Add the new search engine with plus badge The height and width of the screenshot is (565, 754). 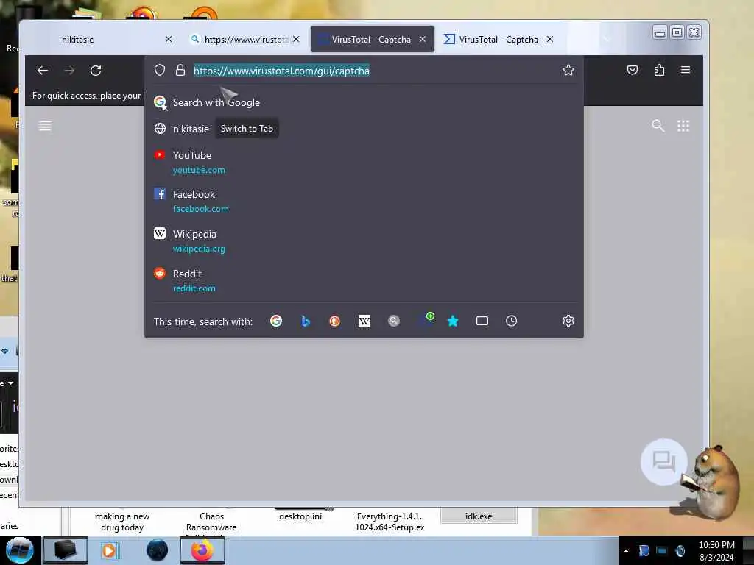coord(426,319)
